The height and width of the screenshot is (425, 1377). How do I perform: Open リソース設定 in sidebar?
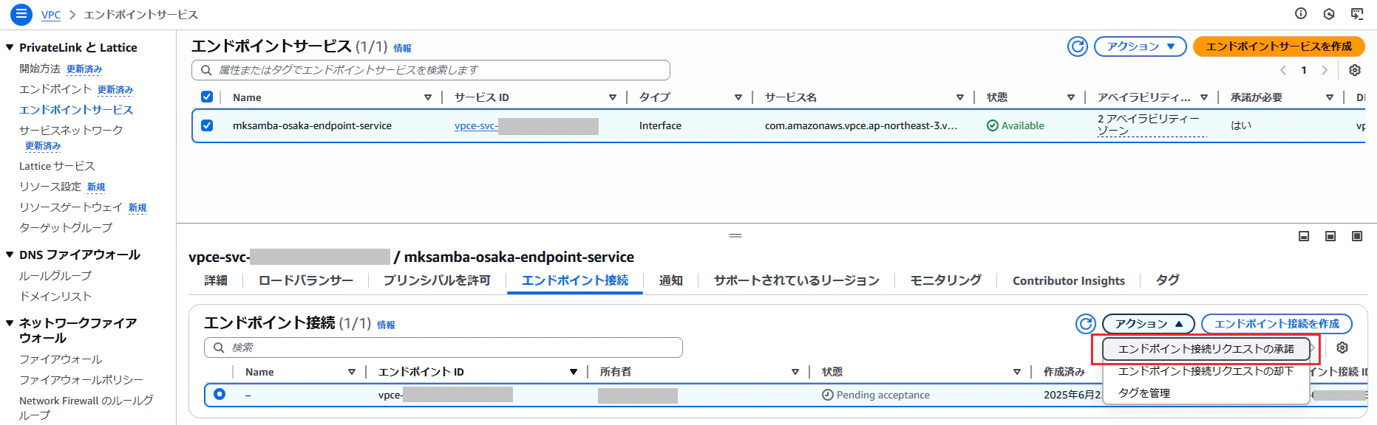(50, 187)
